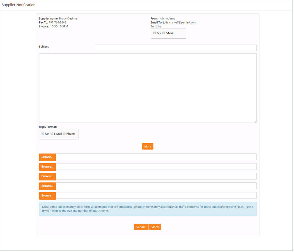The height and width of the screenshot is (252, 294).
Task: Click the first attachment file path field
Action: (156, 157)
